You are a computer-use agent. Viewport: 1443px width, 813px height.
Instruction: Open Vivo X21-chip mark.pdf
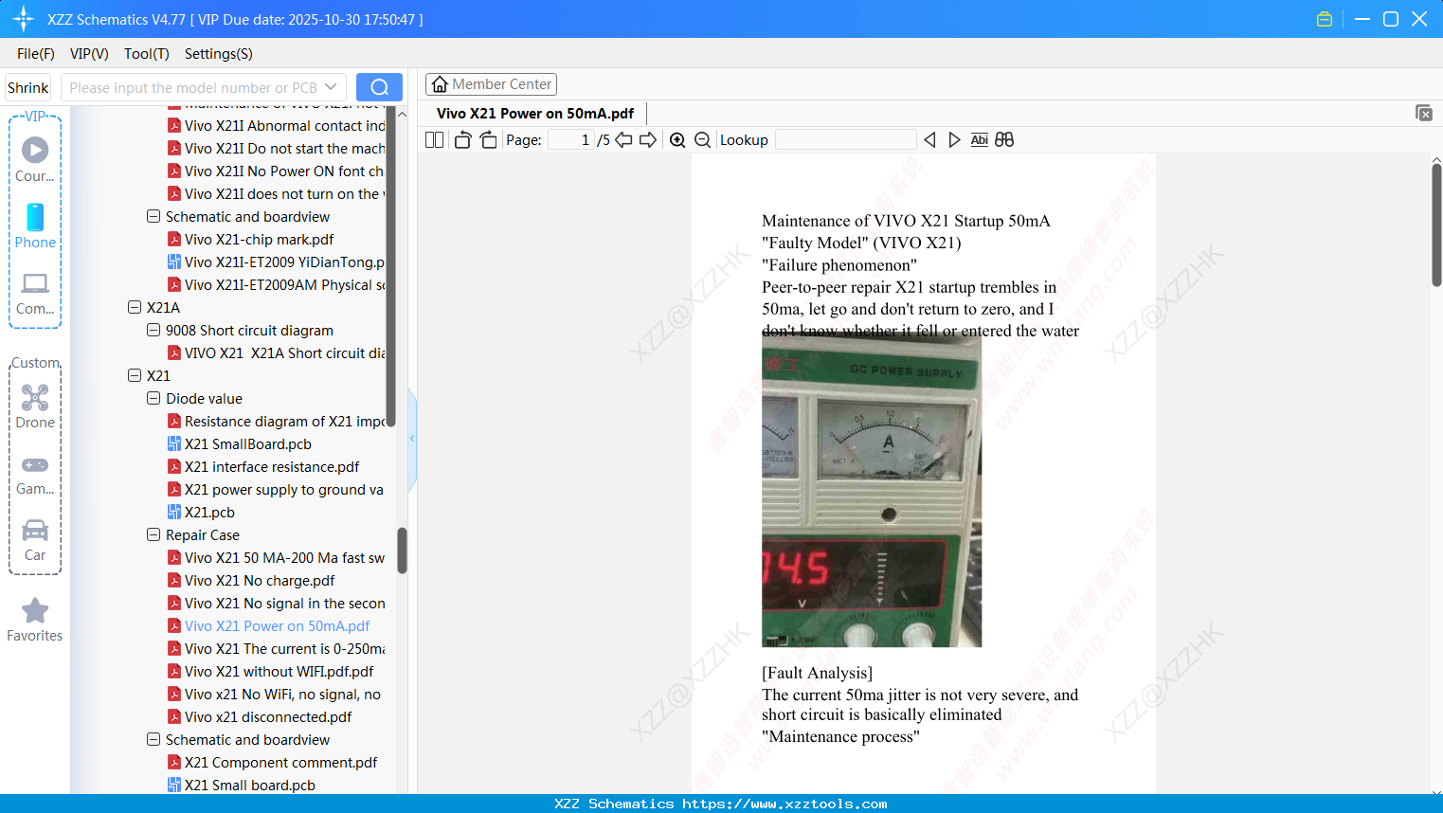coord(250,239)
